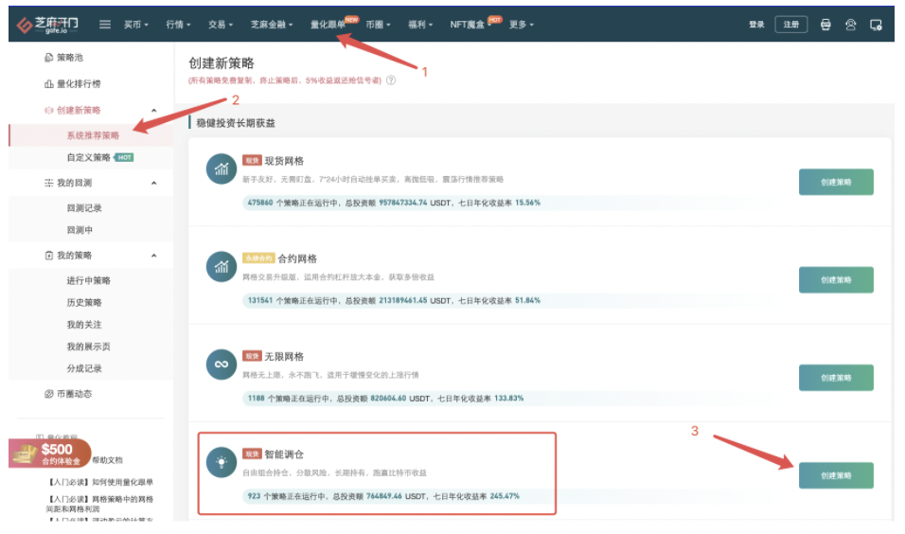Create strategy for 智能调仓
905x534 pixels.
pos(836,475)
